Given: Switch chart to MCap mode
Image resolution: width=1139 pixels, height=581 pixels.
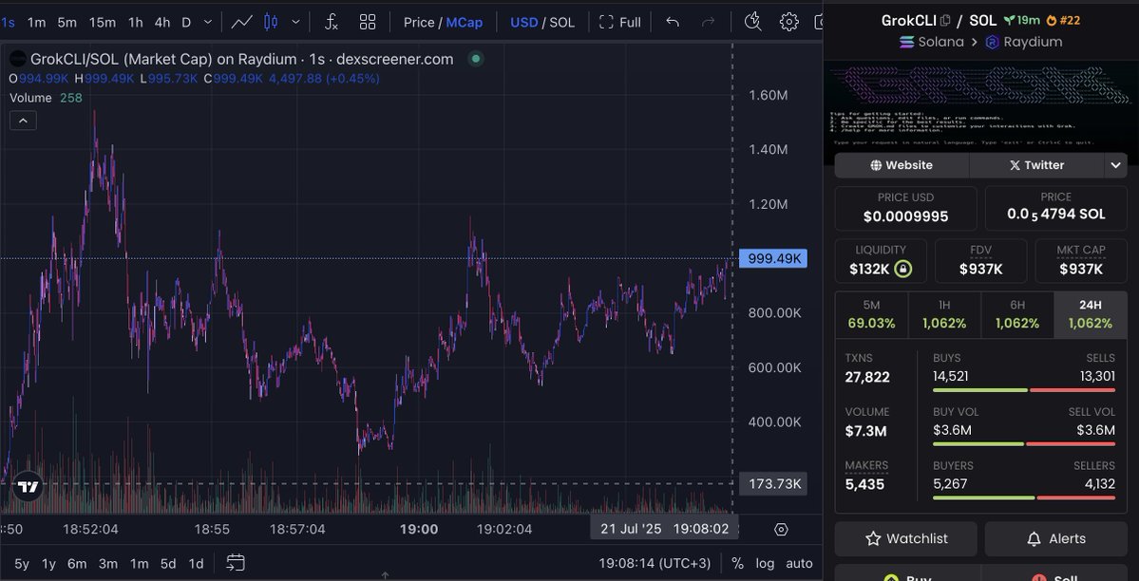Looking at the screenshot, I should 465,23.
